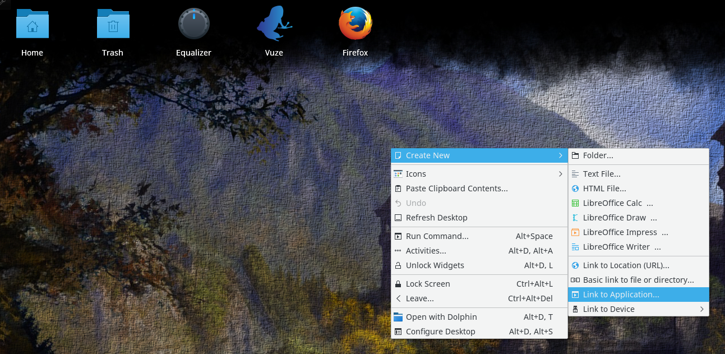Image resolution: width=725 pixels, height=354 pixels.
Task: Create a LibreOffice Impress presentation
Action: [x=639, y=232]
